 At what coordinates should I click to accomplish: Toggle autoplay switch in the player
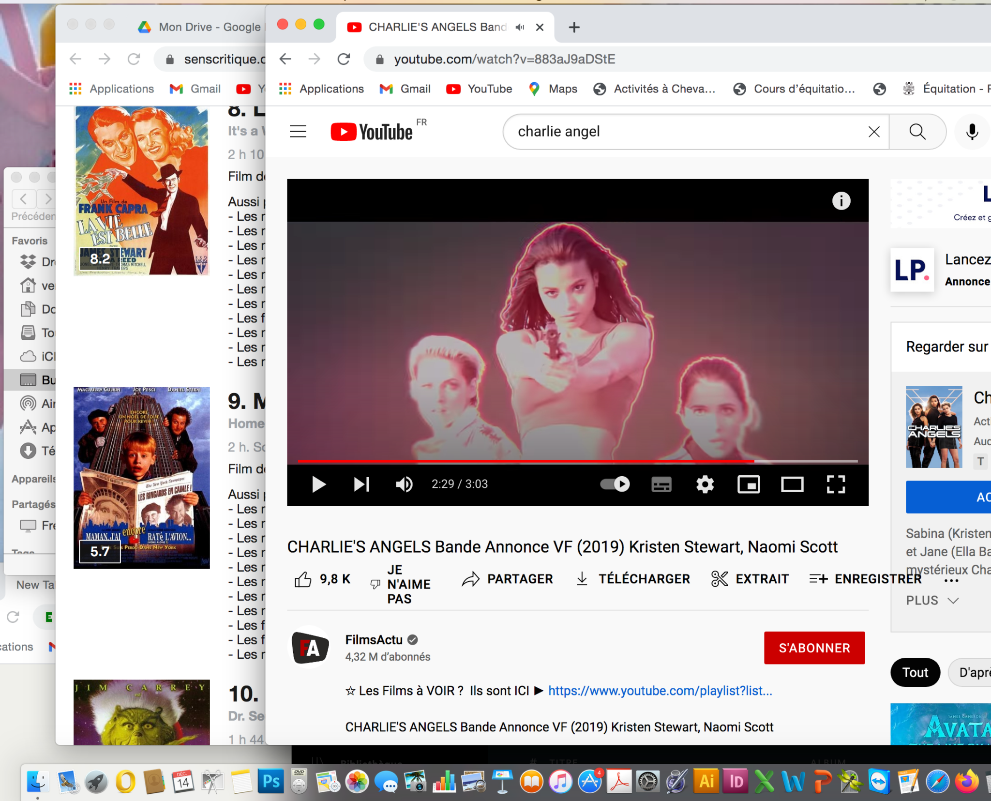coord(615,484)
